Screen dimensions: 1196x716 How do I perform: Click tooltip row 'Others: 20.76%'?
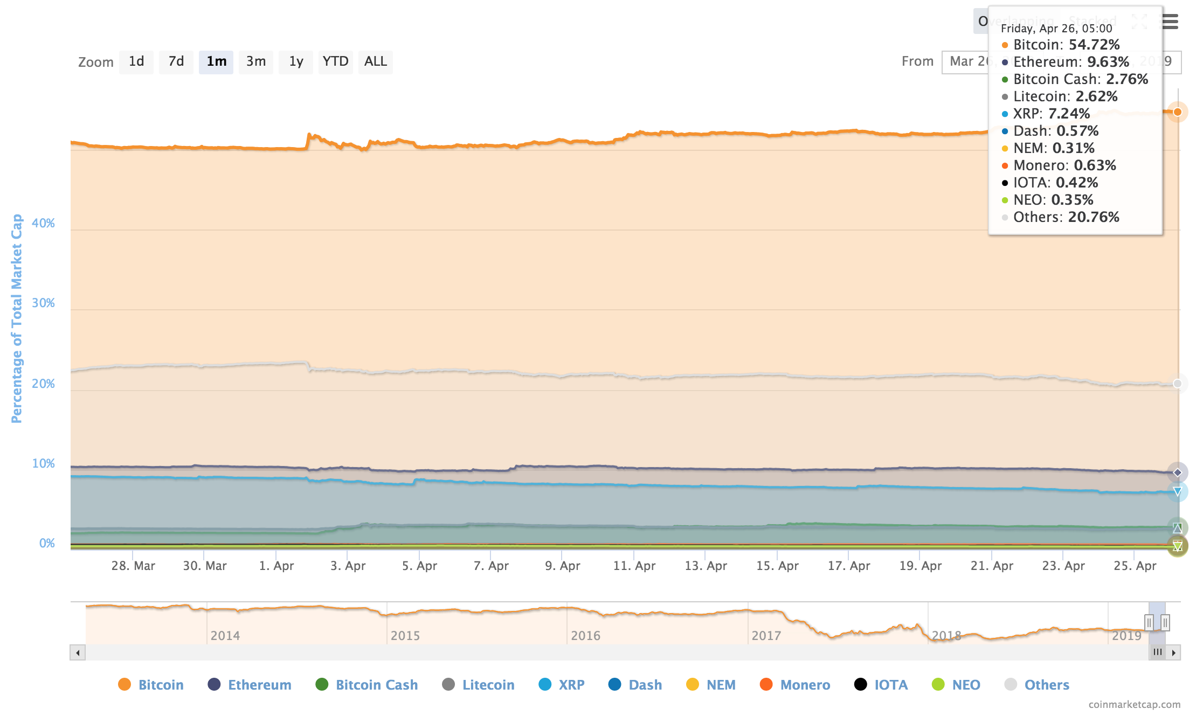click(x=1060, y=217)
